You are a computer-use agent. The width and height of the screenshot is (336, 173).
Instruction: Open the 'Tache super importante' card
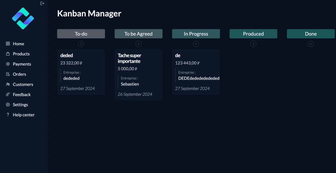pos(138,75)
